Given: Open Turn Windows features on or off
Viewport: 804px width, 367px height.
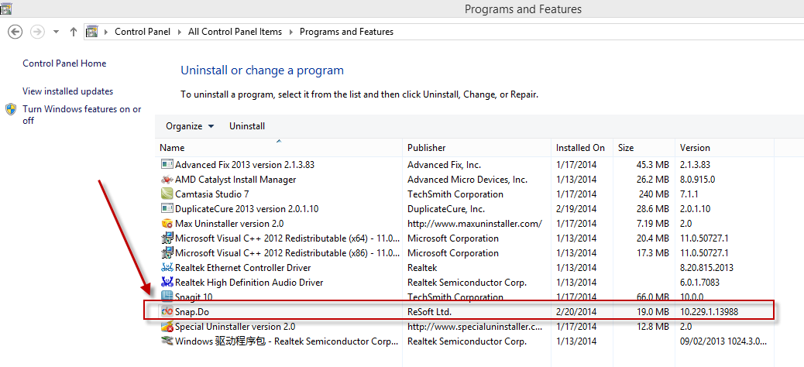Looking at the screenshot, I should point(82,115).
